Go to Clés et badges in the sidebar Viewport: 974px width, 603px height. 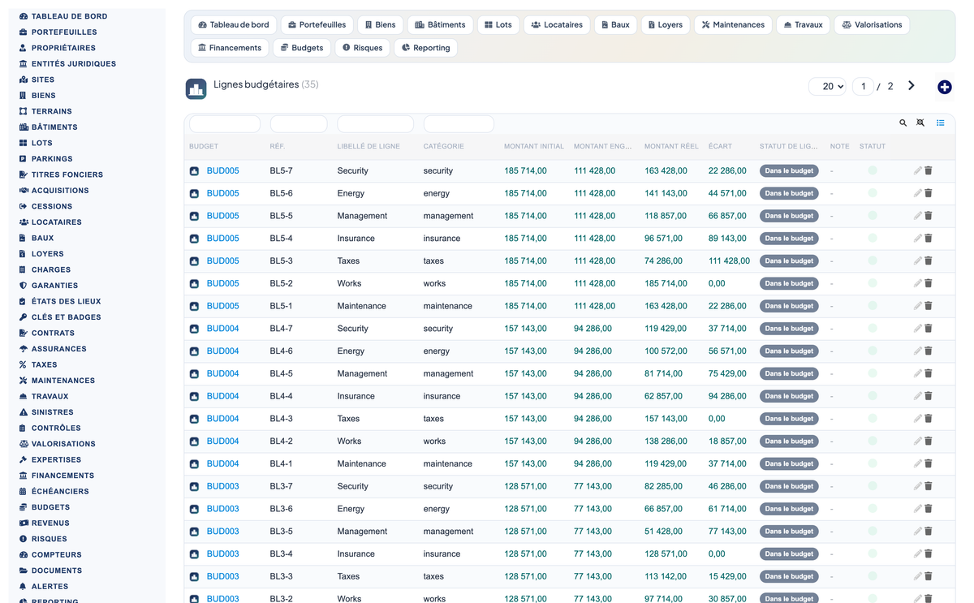coord(66,317)
